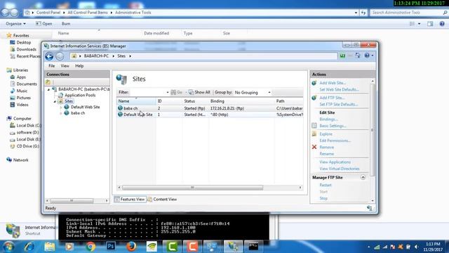This screenshot has height=253, width=449.
Task: Click the Add Web Site action link
Action: click(x=333, y=83)
